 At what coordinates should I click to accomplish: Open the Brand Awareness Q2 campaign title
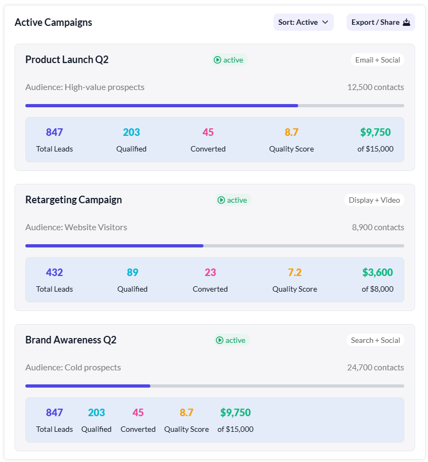71,340
